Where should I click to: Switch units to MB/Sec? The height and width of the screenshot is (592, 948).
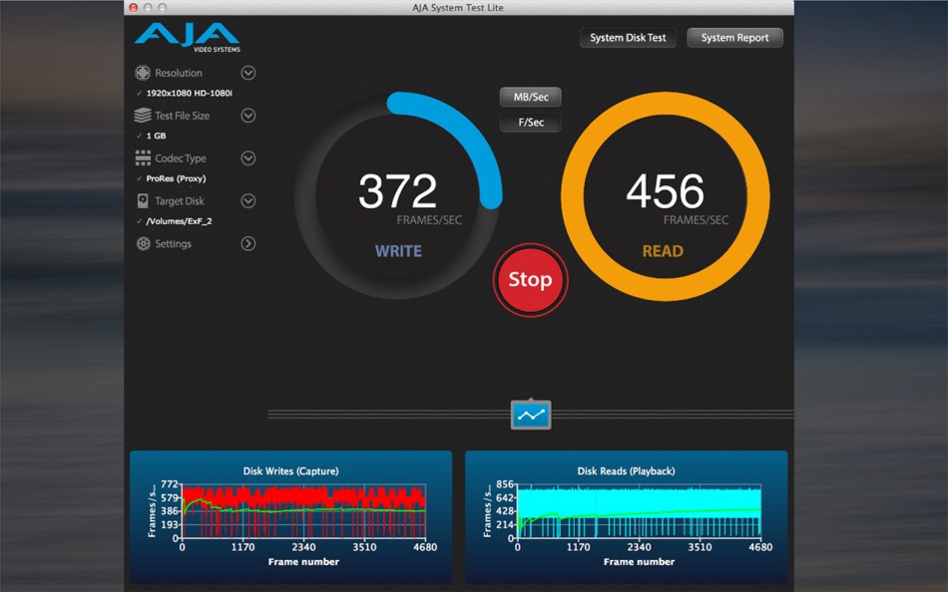click(x=531, y=97)
